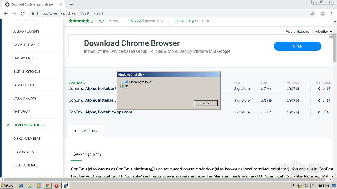
Task: Open the CHAT CLIENTS category
Action: click(25, 85)
